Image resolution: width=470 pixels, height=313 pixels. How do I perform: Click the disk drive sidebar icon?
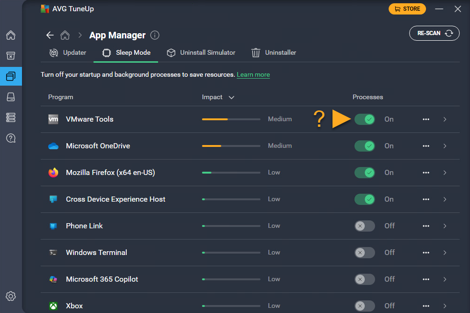[11, 96]
